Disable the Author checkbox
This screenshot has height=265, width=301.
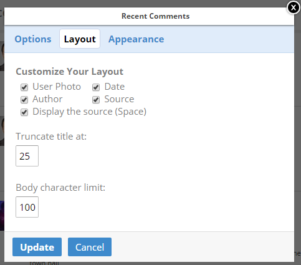(24, 100)
